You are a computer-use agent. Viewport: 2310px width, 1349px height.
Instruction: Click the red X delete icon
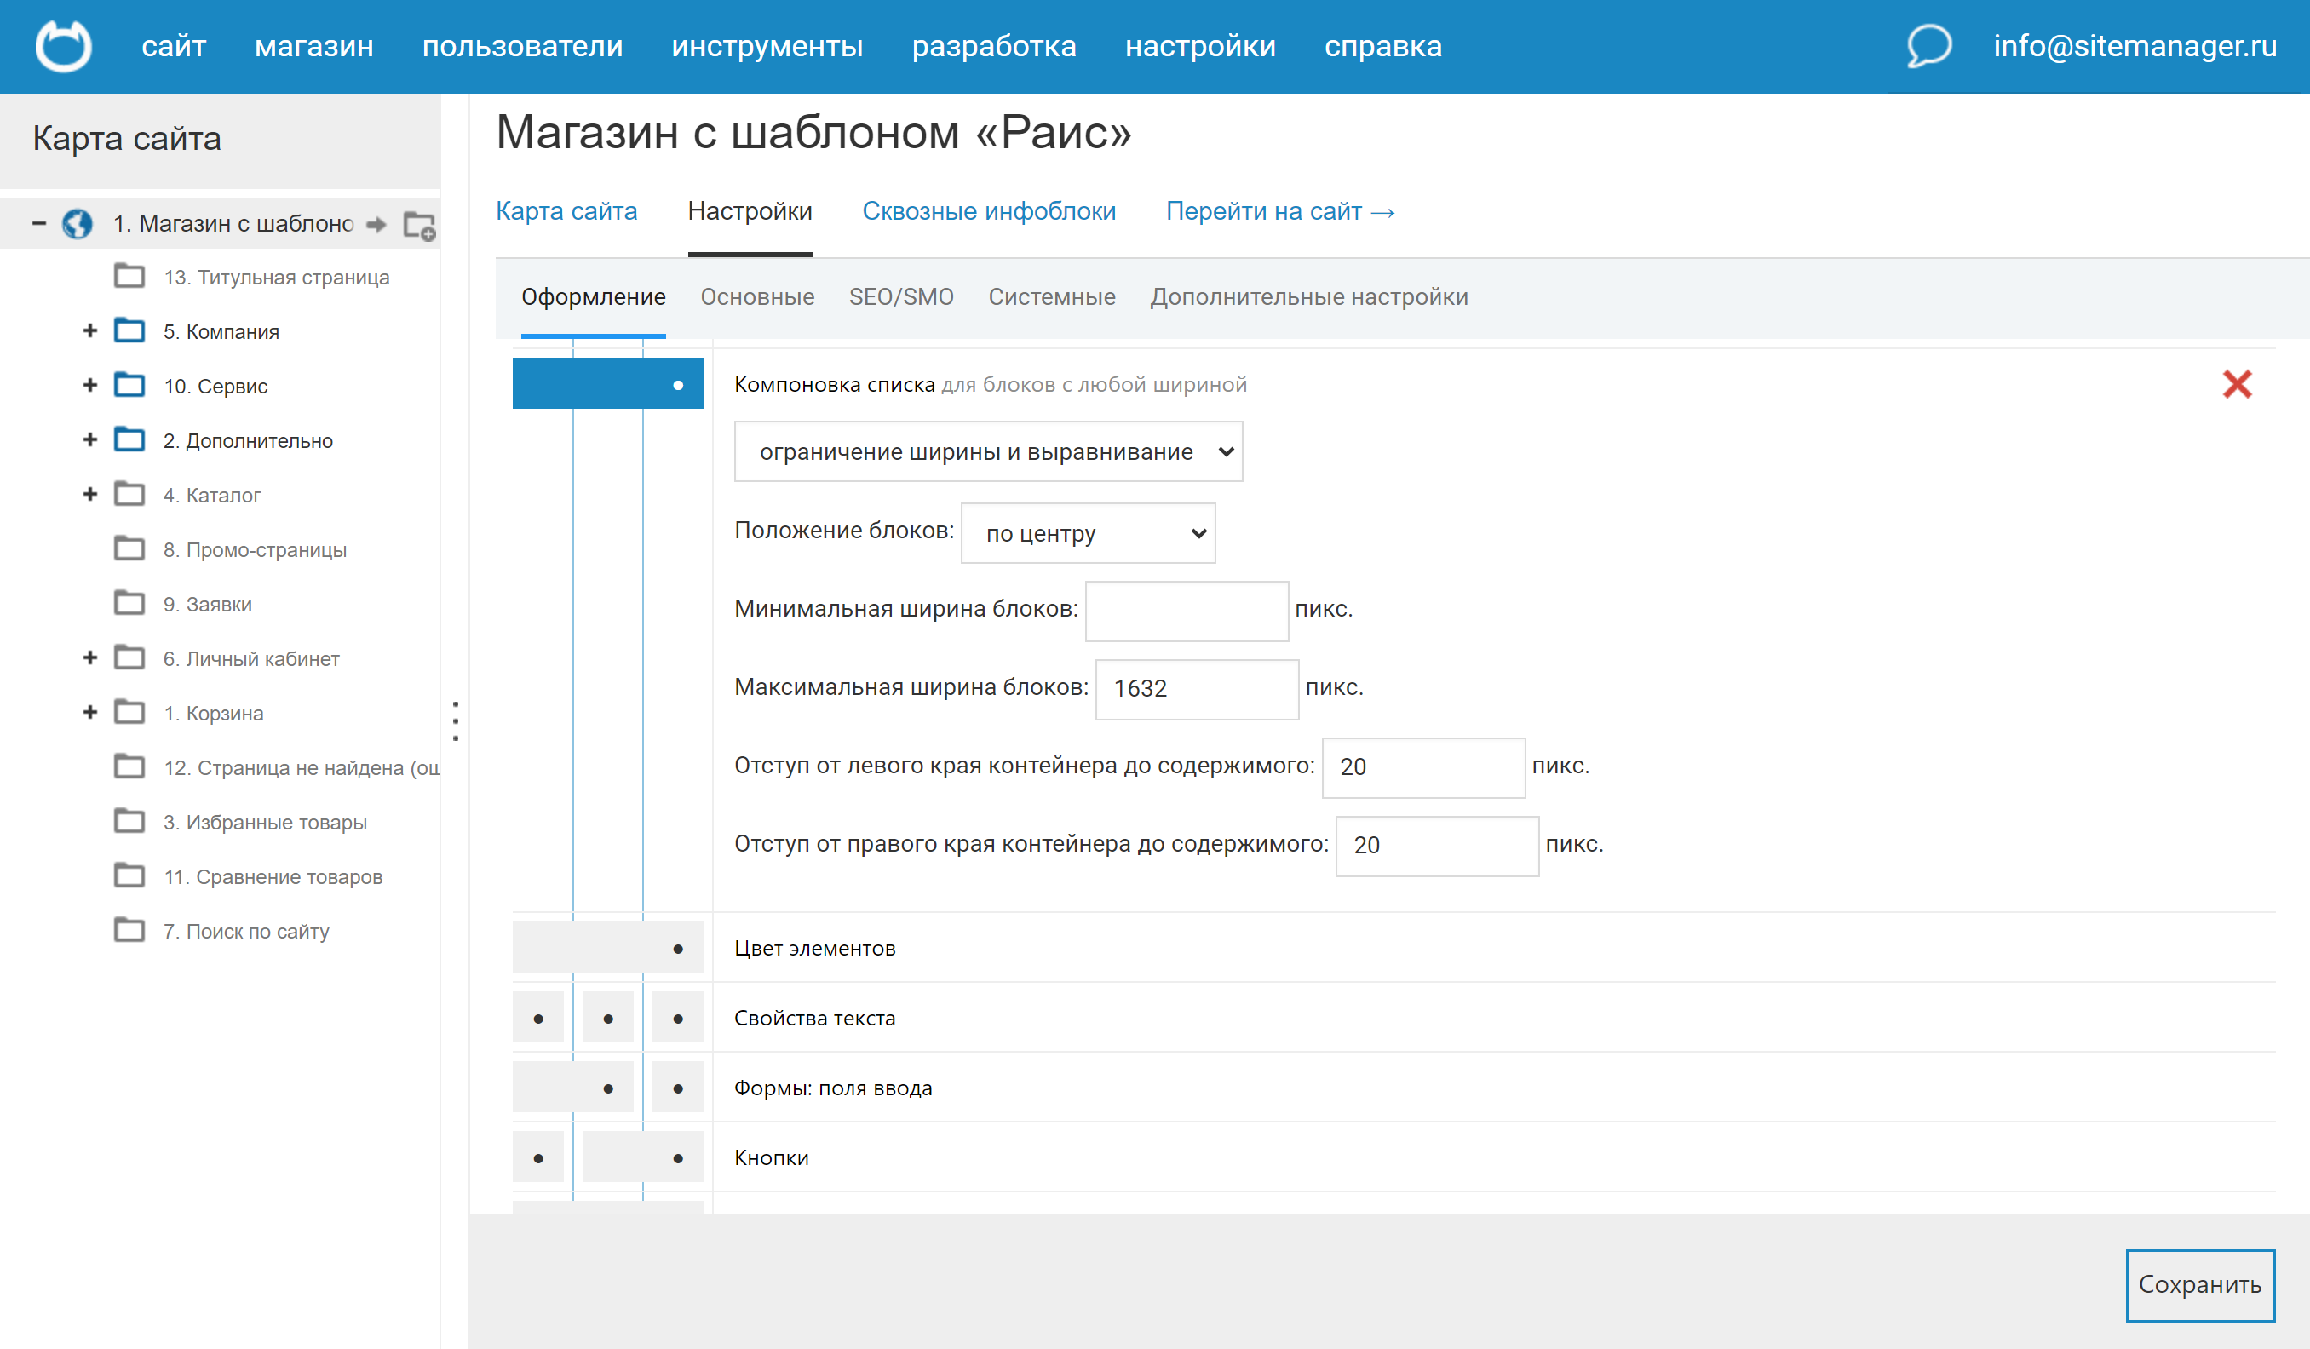(2237, 384)
